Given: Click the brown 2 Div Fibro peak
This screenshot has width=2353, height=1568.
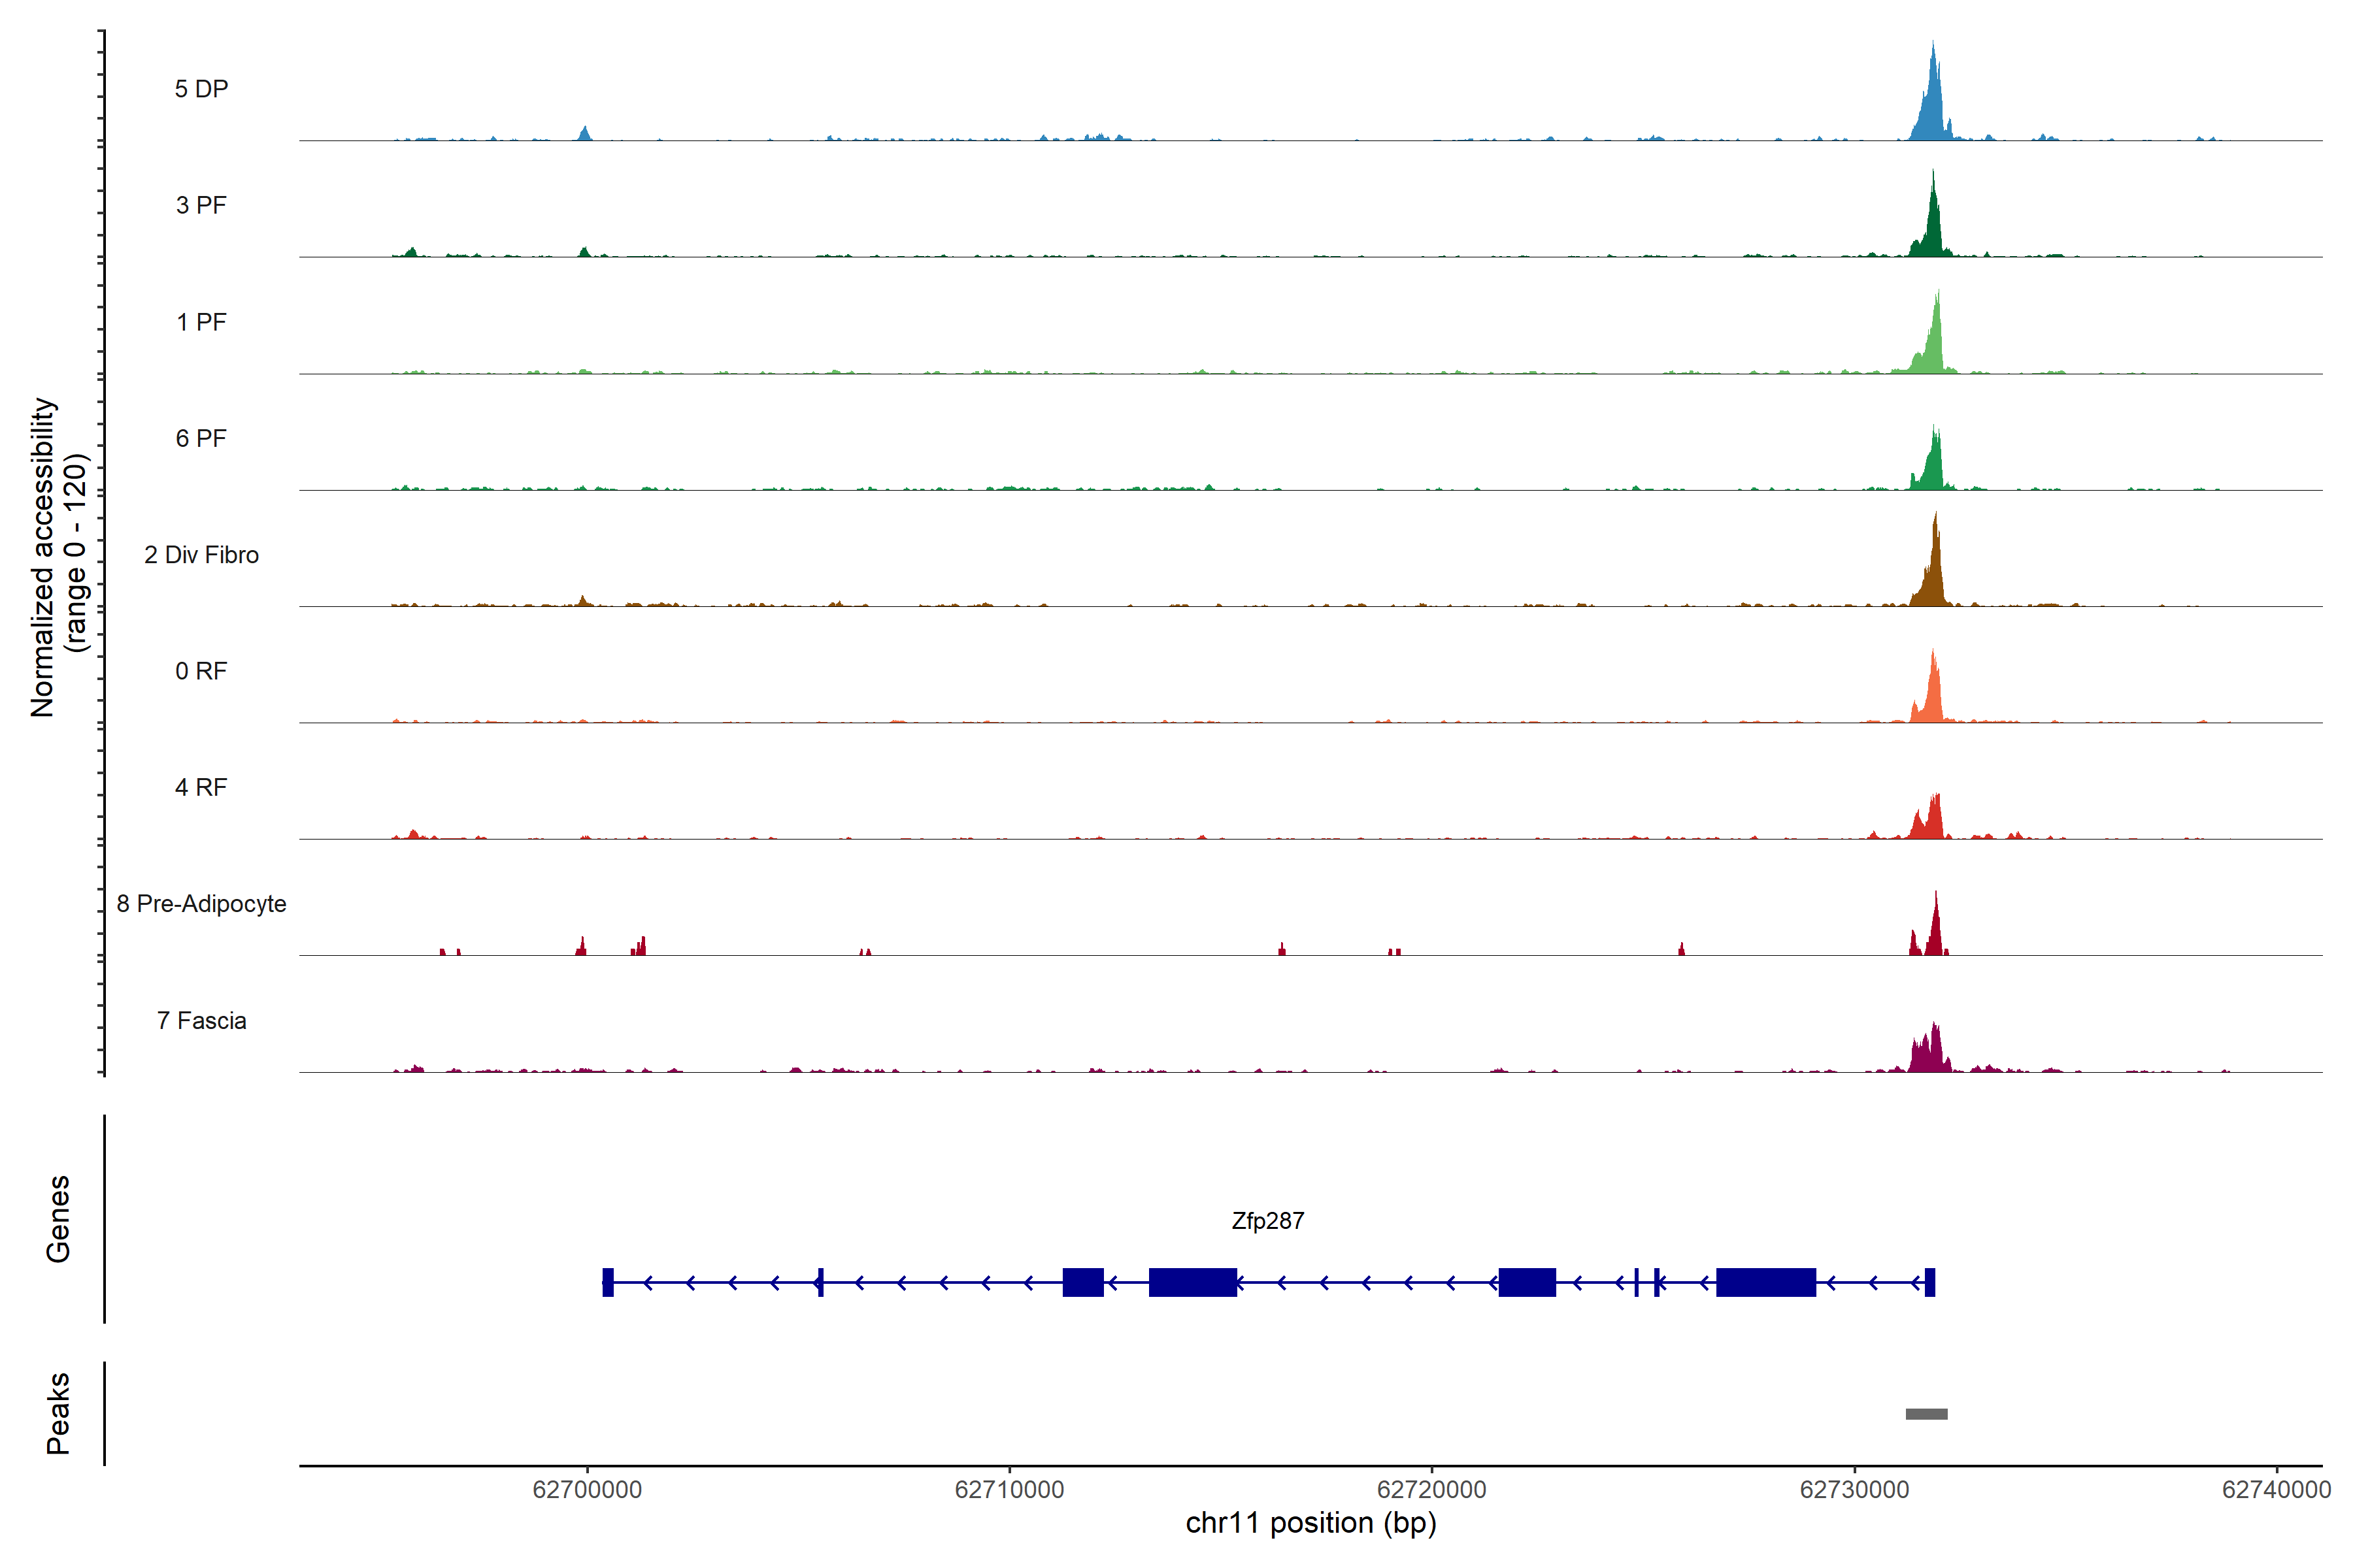Looking at the screenshot, I should coord(1935,575).
